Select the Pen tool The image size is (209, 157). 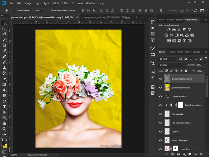tap(4, 101)
